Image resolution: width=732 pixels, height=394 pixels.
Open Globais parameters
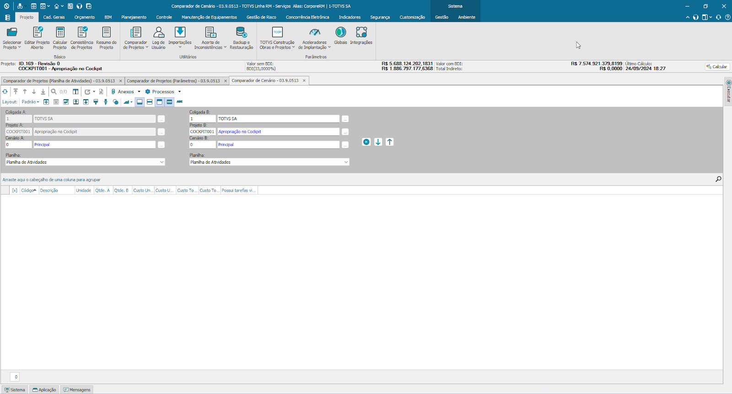click(340, 36)
